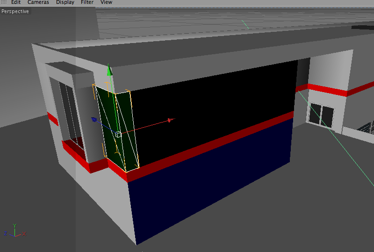Select the red stripe between black and blue panels
Image resolution: width=374 pixels, height=252 pixels.
[x=210, y=147]
